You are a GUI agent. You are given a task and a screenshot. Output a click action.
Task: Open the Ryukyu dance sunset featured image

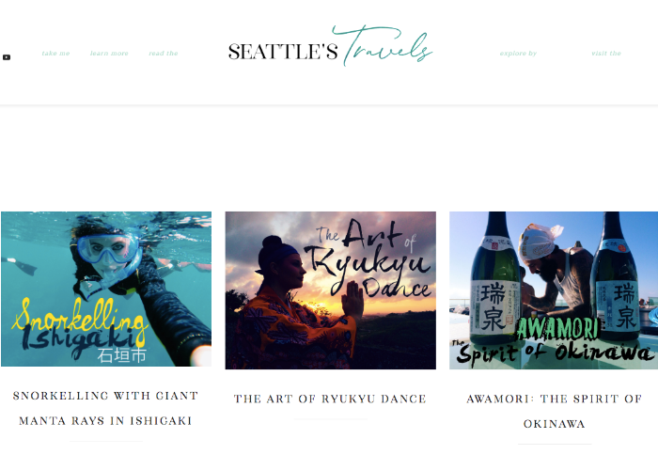pos(331,290)
